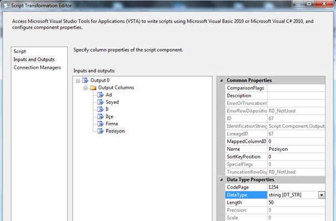Select the Ad output column

point(109,95)
